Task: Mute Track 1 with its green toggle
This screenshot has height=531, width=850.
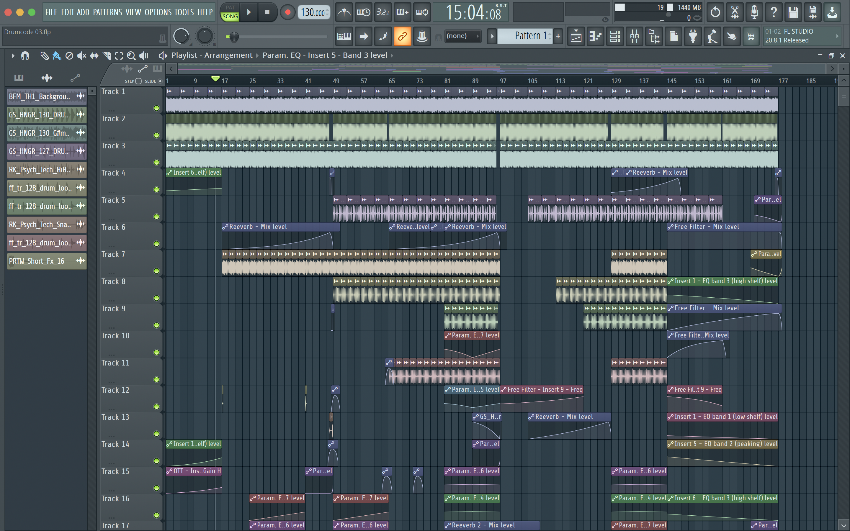Action: click(157, 108)
